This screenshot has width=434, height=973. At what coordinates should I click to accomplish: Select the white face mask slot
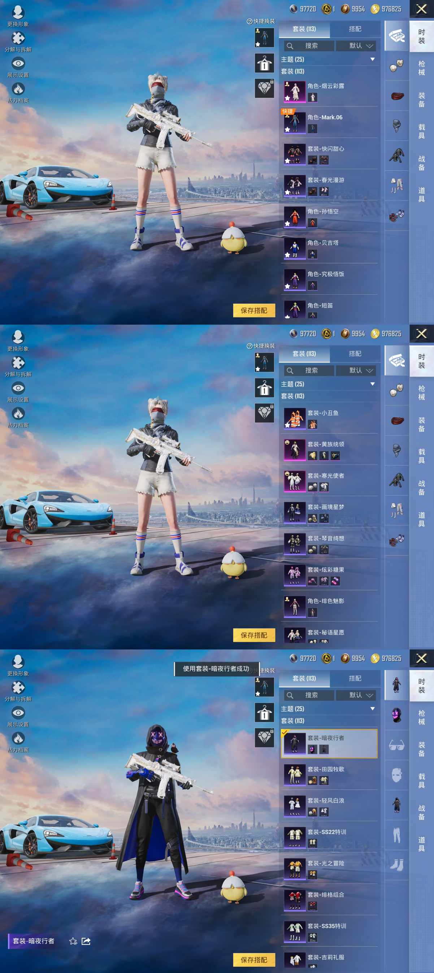click(x=396, y=775)
